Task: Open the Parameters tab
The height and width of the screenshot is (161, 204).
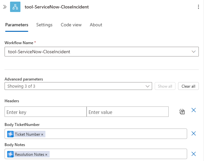Action: point(17,25)
